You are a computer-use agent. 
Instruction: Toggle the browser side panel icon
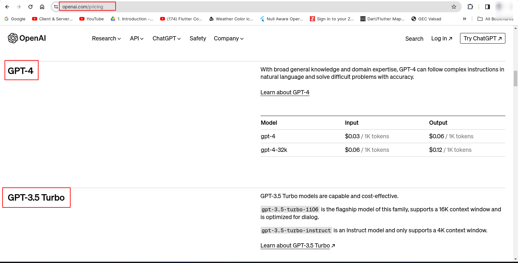point(488,7)
